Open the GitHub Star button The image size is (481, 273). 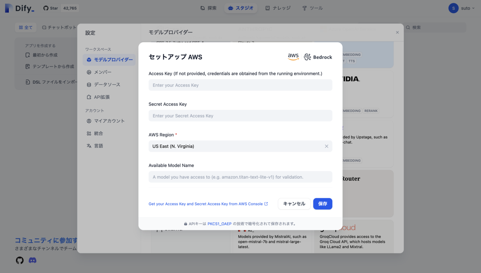[60, 8]
